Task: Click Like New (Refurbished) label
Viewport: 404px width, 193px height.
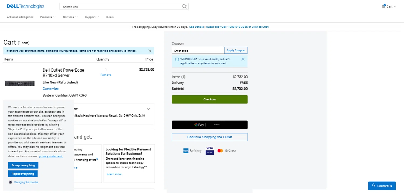Action: [60, 82]
